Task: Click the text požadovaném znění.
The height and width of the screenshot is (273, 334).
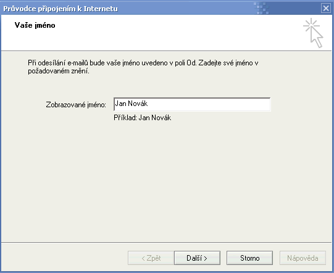Action: pyautogui.click(x=59, y=71)
